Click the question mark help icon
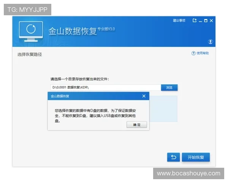The height and width of the screenshot is (183, 228). point(193,53)
